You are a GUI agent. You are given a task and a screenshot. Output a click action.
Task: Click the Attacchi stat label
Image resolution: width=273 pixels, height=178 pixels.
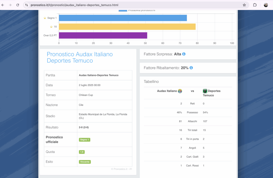(192, 121)
